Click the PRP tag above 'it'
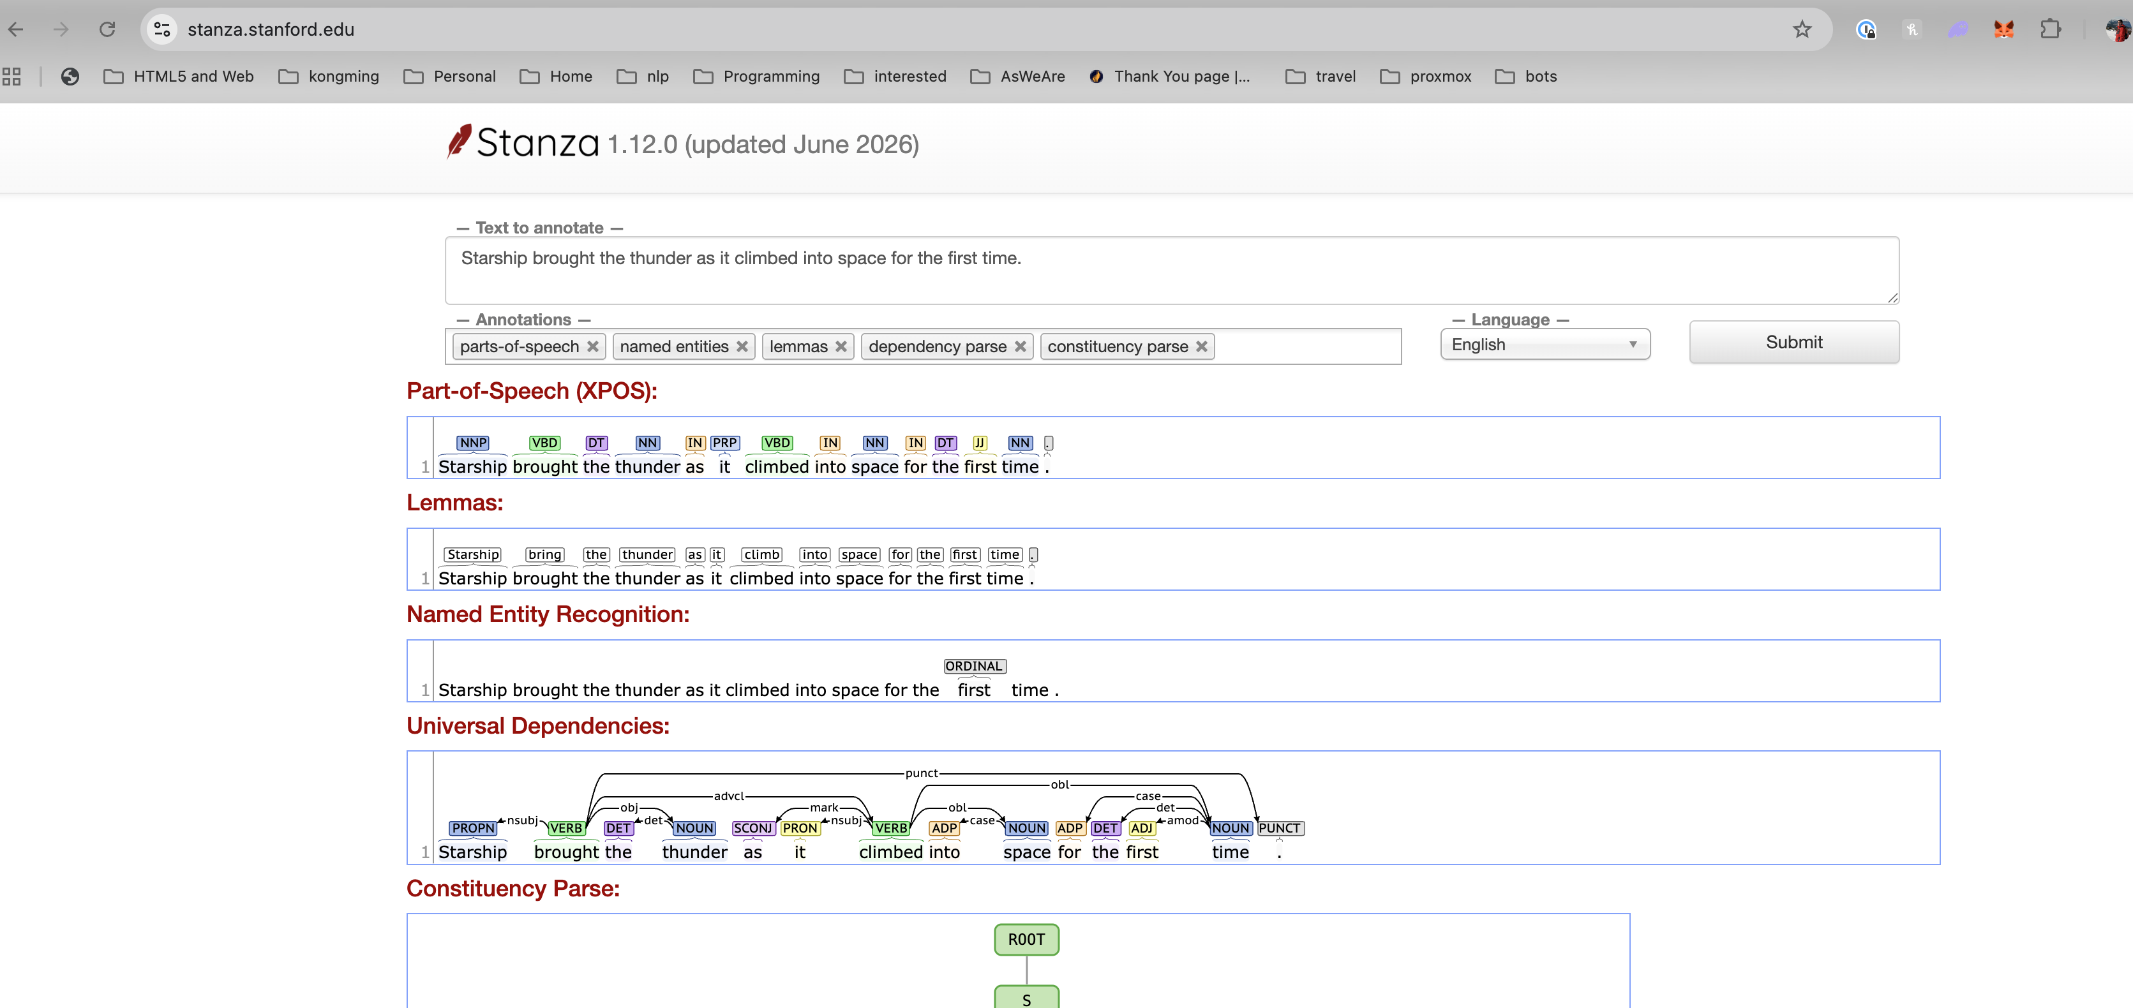The width and height of the screenshot is (2133, 1008). 724,443
